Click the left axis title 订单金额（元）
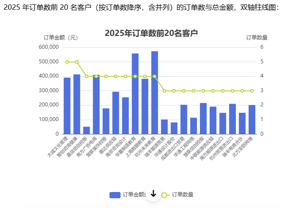 click(61, 38)
